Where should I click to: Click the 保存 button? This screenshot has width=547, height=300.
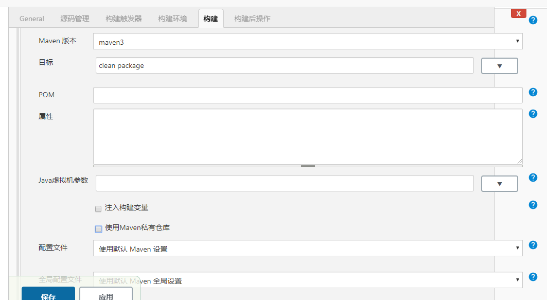click(48, 294)
